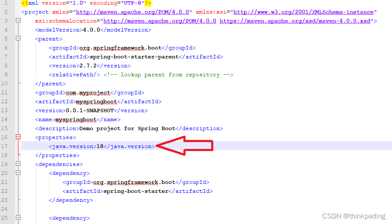Click the opening dependencies tag on line 19
This screenshot has width=392, height=224.
pyautogui.click(x=59, y=164)
